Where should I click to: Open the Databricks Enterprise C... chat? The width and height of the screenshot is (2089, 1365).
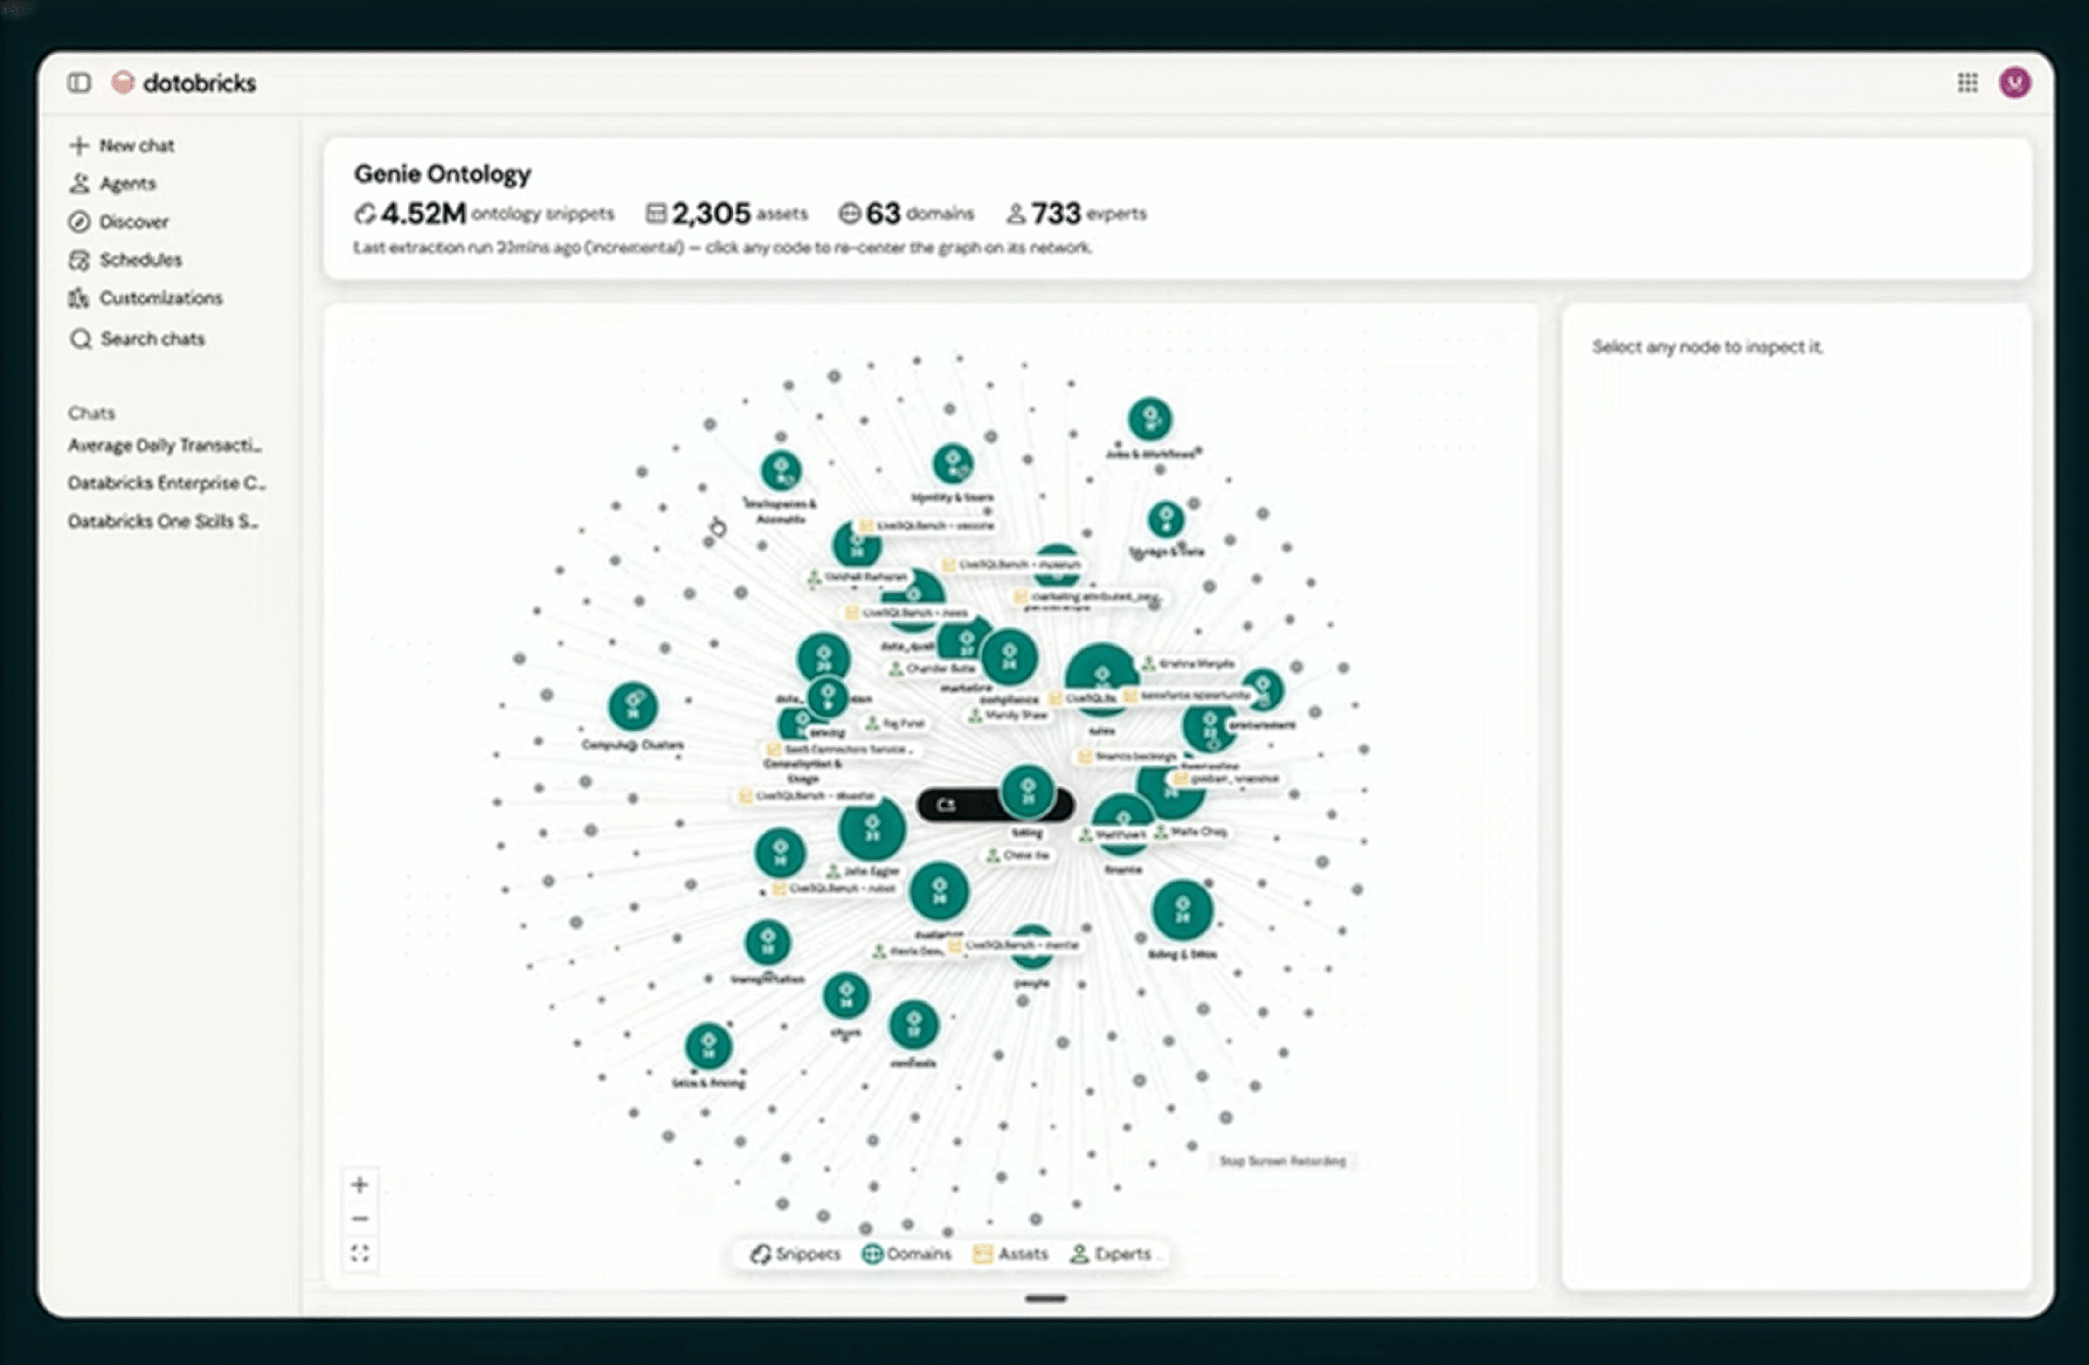tap(166, 483)
